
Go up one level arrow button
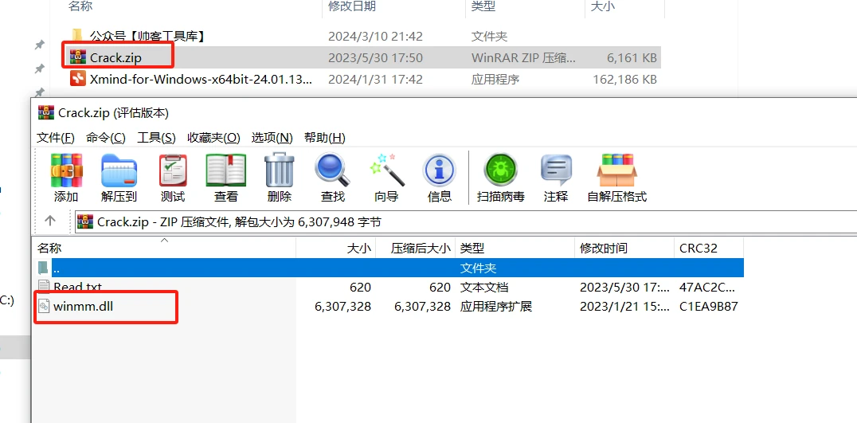coord(50,220)
